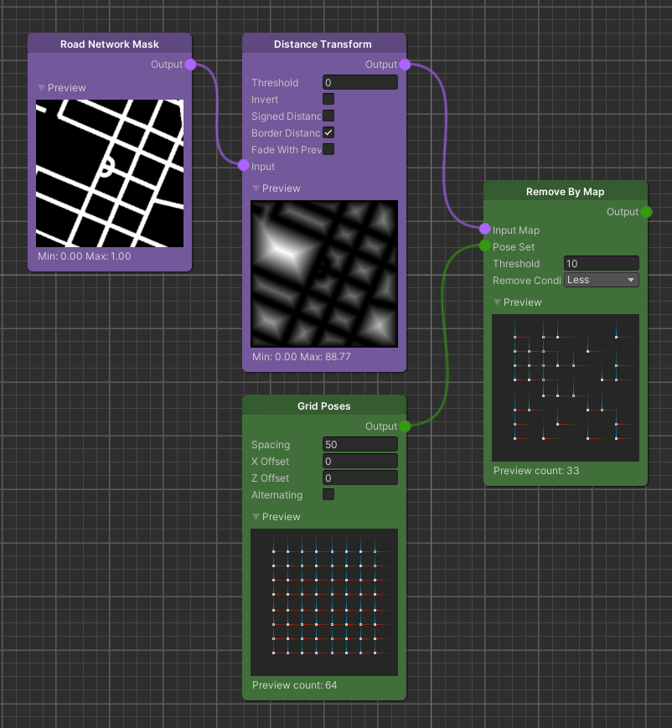The height and width of the screenshot is (728, 672).
Task: Toggle the Signed Distance checkbox
Action: (328, 116)
